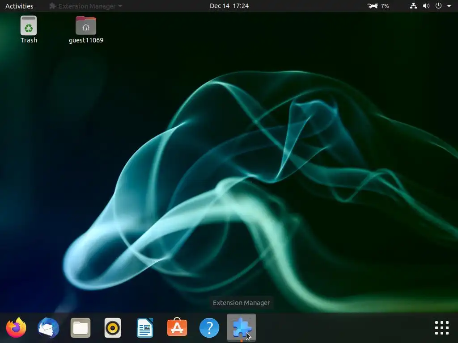This screenshot has width=458, height=343.
Task: Open the clock and calendar menu
Action: point(229,6)
